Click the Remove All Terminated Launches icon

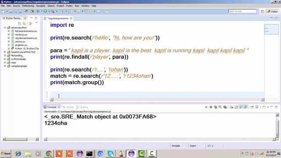(216, 107)
